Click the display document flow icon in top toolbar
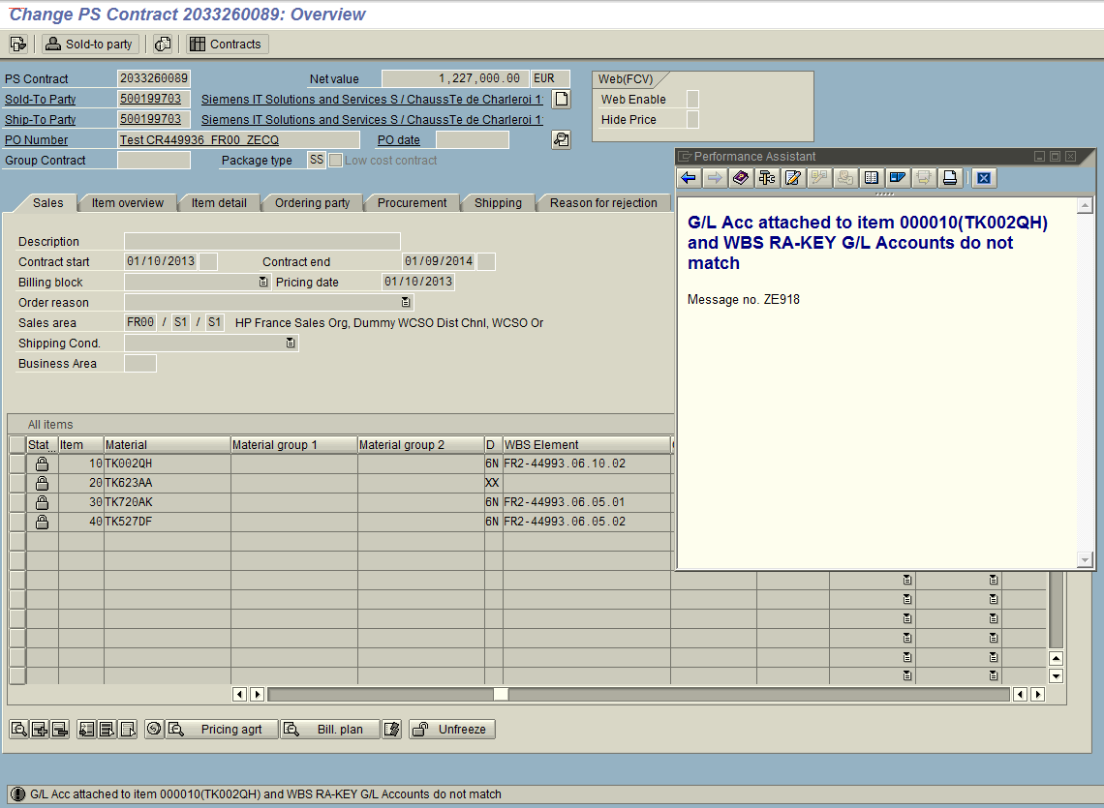1104x808 pixels. 17,44
